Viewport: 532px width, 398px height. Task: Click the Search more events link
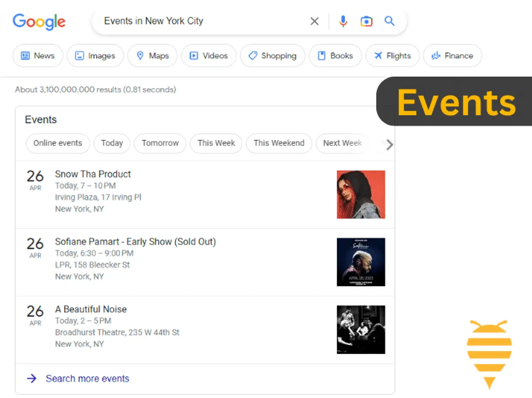tap(87, 379)
